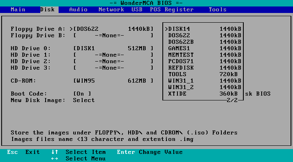Select GAMES1 image from the list
This screenshot has width=293, height=162.
tap(203, 48)
